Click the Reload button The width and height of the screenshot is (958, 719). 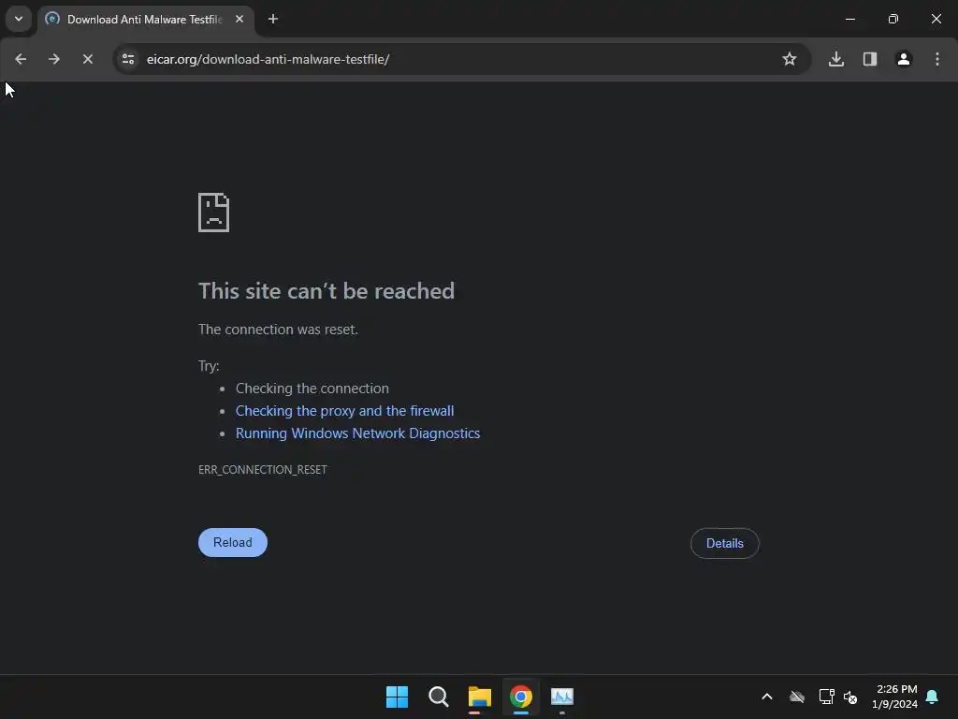[233, 542]
